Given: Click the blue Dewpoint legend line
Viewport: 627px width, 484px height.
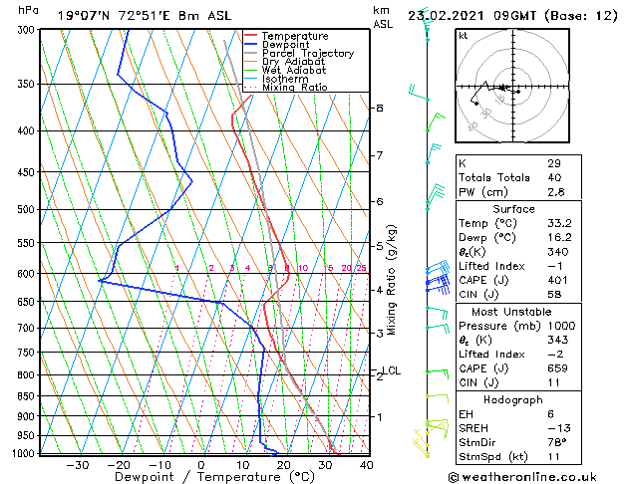Looking at the screenshot, I should [250, 44].
